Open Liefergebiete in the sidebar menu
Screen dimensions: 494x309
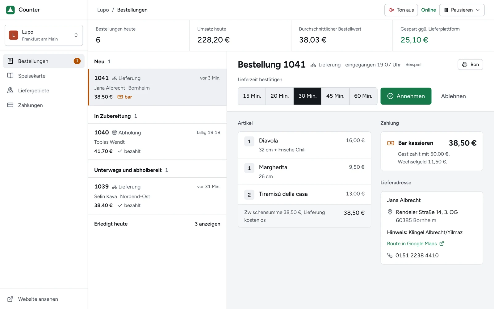click(44, 91)
